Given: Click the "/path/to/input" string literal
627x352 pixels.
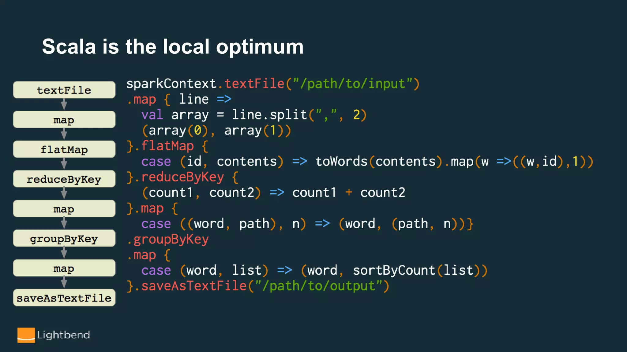Looking at the screenshot, I should pos(353,83).
